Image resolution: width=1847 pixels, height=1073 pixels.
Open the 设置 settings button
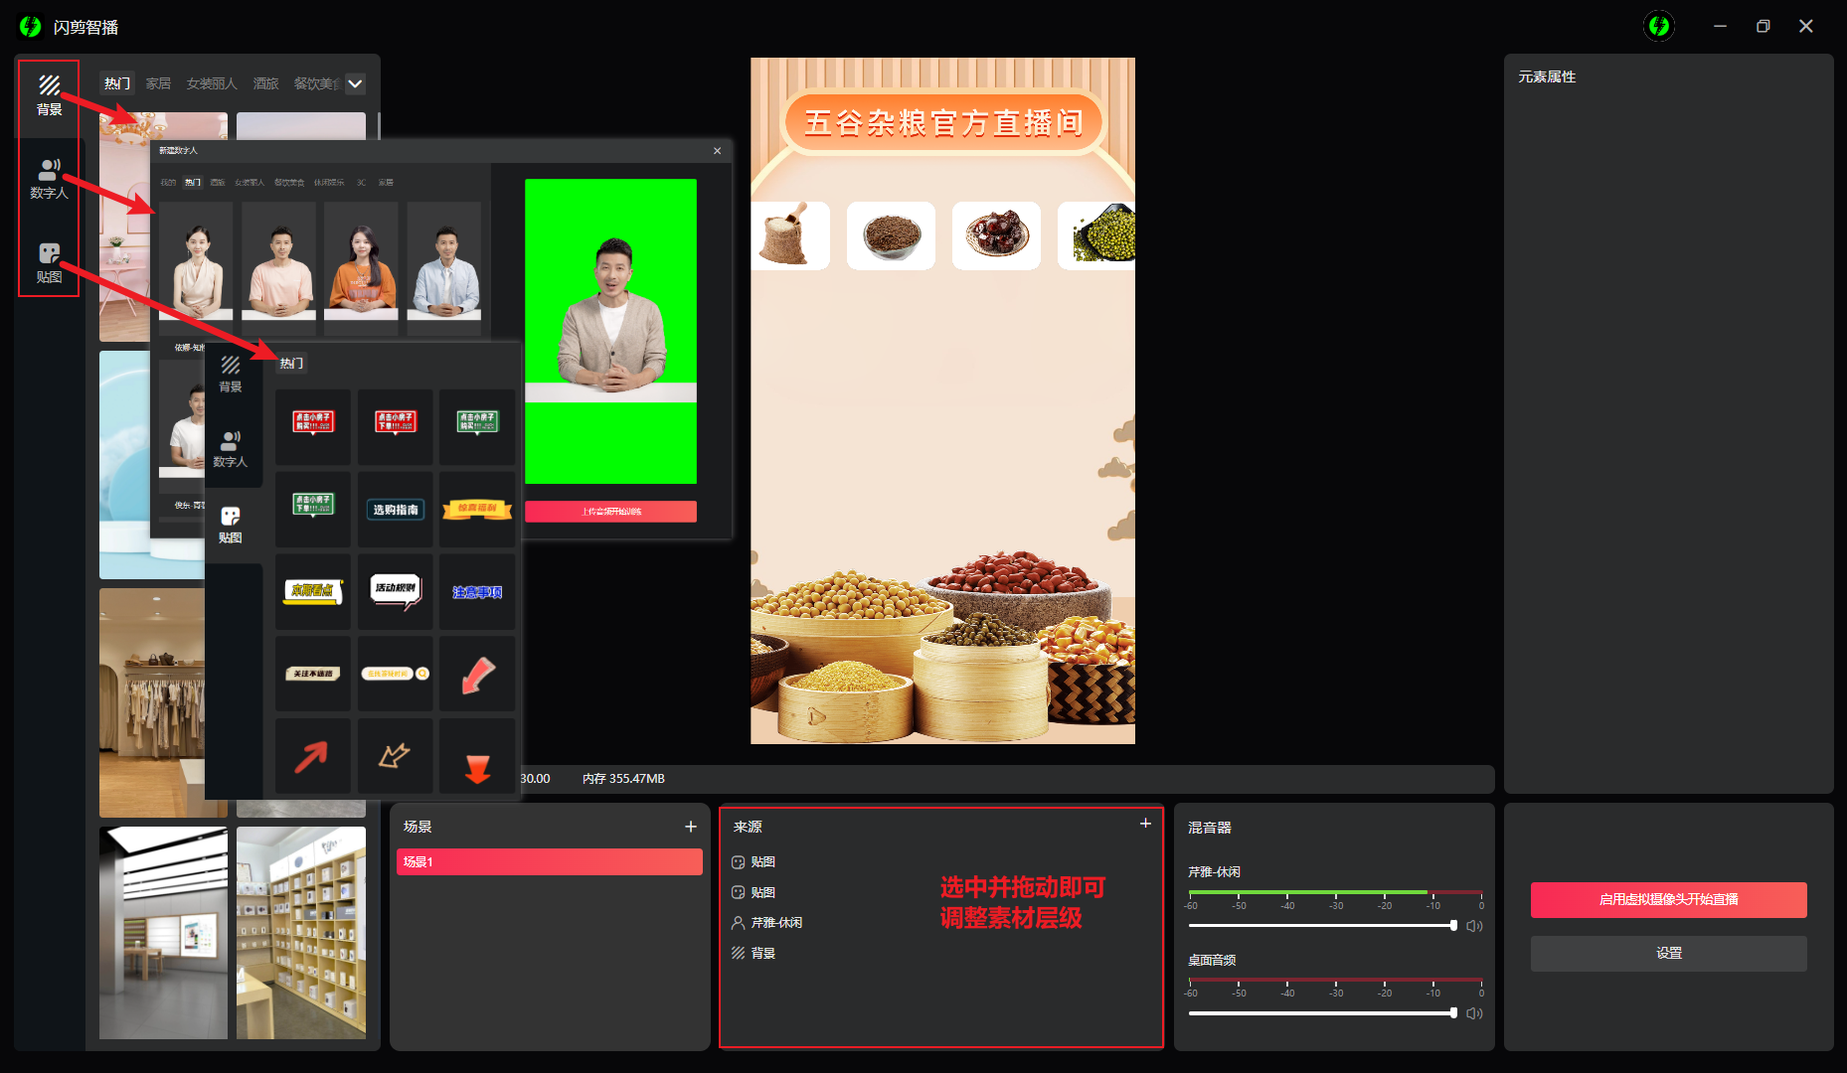click(x=1668, y=953)
